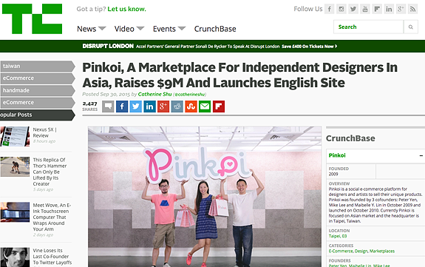Open the RSS feed icon in header

[x=412, y=9]
